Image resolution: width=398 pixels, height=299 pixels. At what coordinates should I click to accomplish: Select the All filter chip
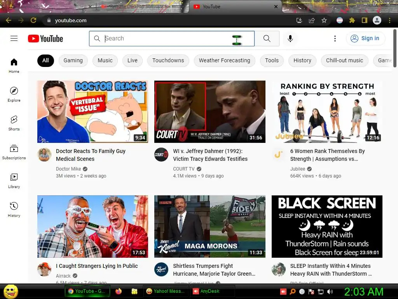[x=45, y=60]
